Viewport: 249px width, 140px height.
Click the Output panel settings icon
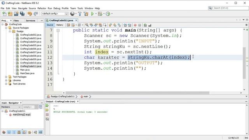click(x=47, y=119)
